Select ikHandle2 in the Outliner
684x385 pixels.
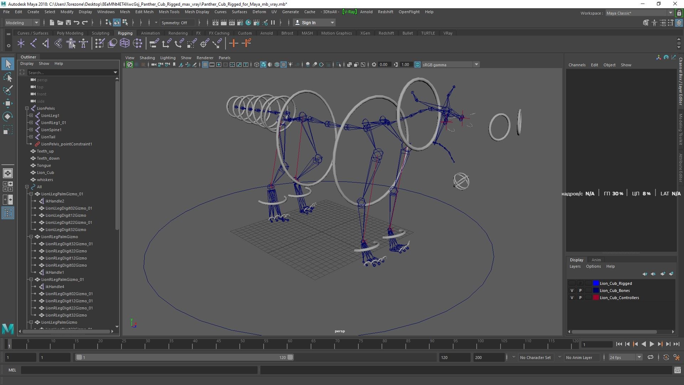tap(55, 201)
